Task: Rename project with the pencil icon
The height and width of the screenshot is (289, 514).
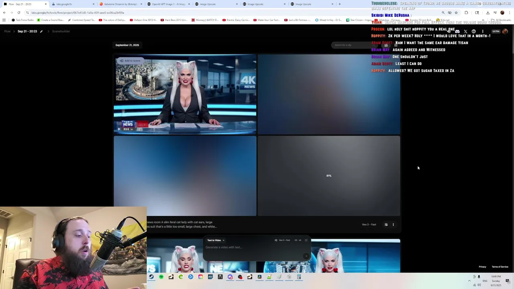Action: 41,31
